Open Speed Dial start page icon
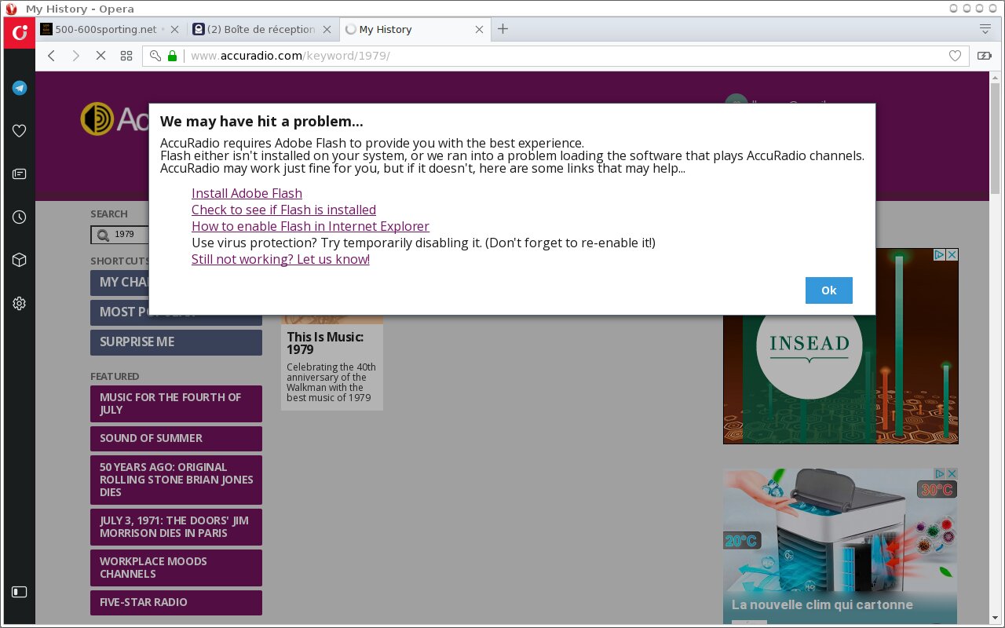The height and width of the screenshot is (628, 1005). pyautogui.click(x=126, y=56)
